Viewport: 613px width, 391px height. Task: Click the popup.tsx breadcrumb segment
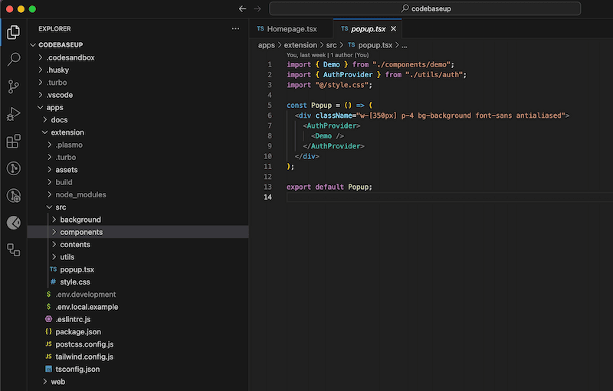pos(370,45)
